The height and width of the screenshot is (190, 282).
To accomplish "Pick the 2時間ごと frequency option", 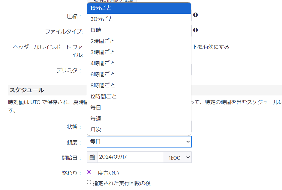I will point(139,41).
